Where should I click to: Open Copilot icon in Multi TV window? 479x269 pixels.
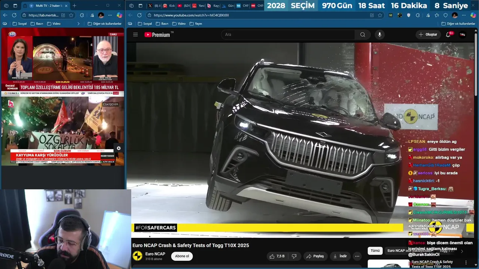click(119, 15)
